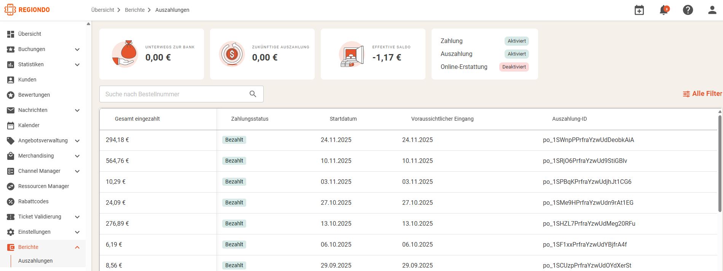
Task: Click the Statistiken chart icon
Action: coord(11,64)
